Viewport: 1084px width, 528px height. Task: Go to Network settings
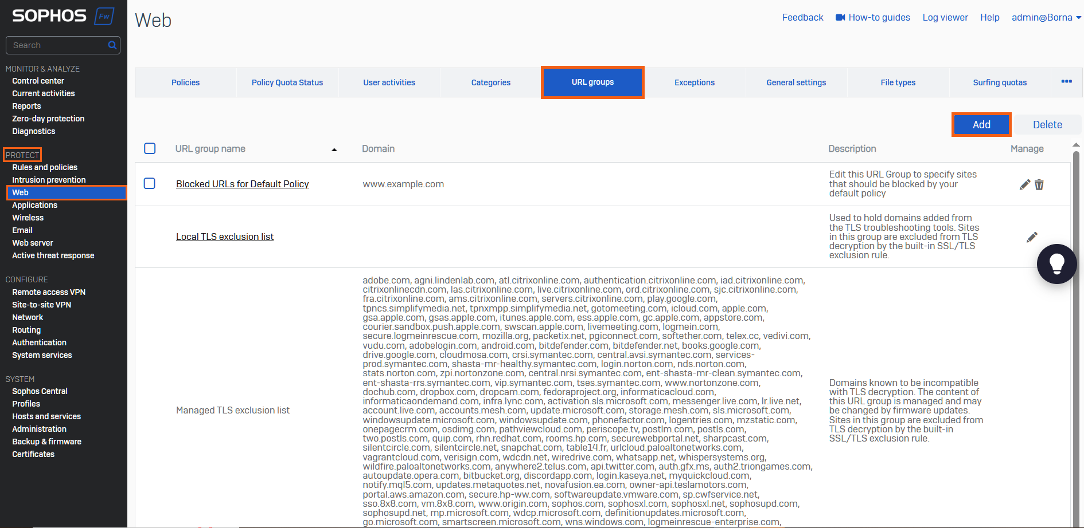pos(28,317)
